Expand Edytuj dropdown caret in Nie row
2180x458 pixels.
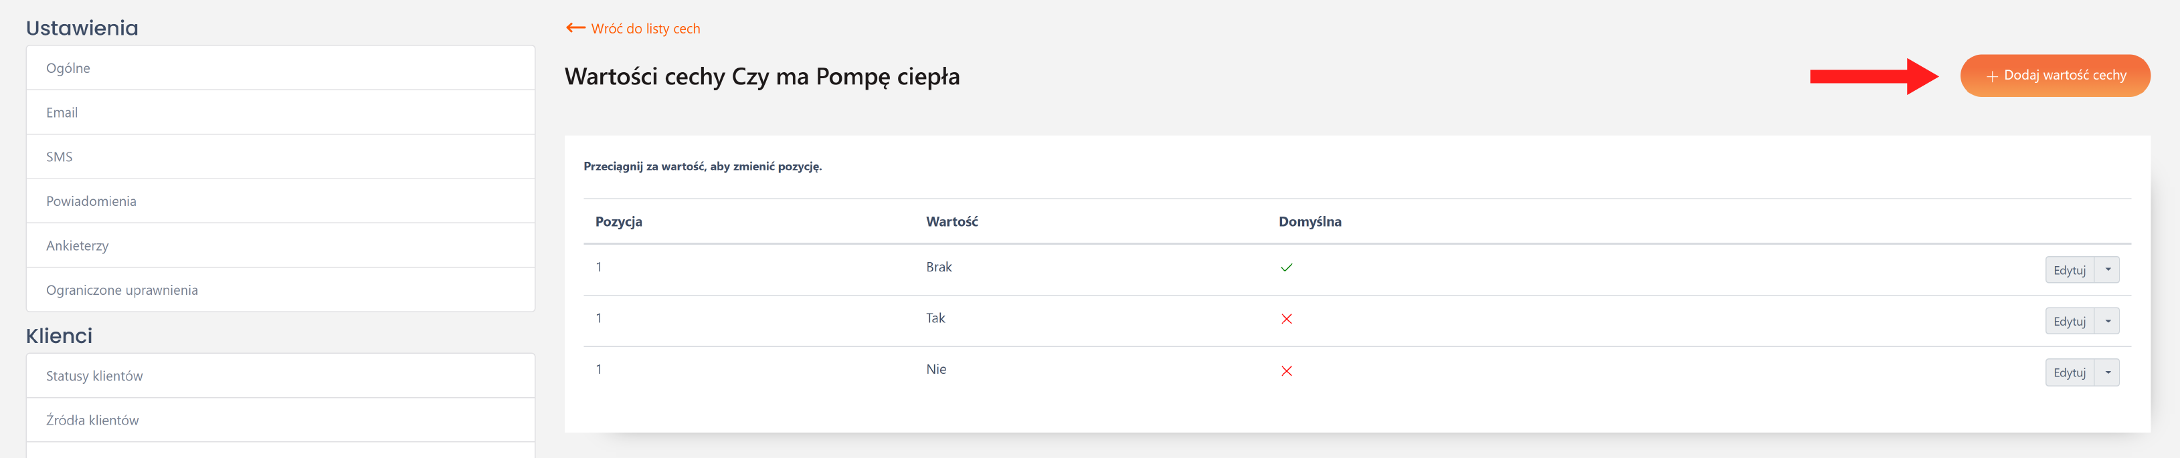(x=2106, y=372)
